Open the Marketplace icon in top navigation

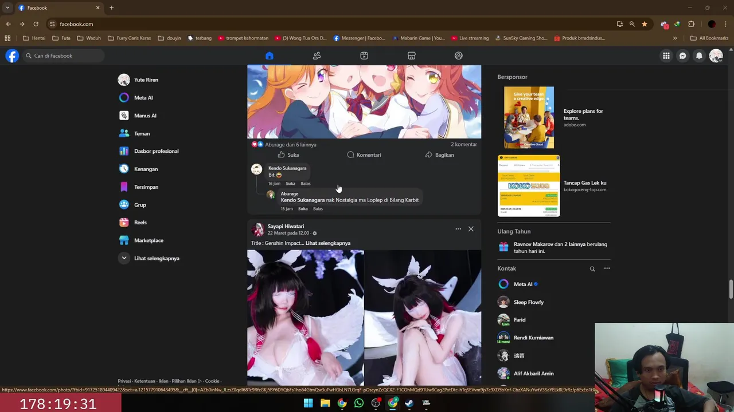pyautogui.click(x=411, y=56)
